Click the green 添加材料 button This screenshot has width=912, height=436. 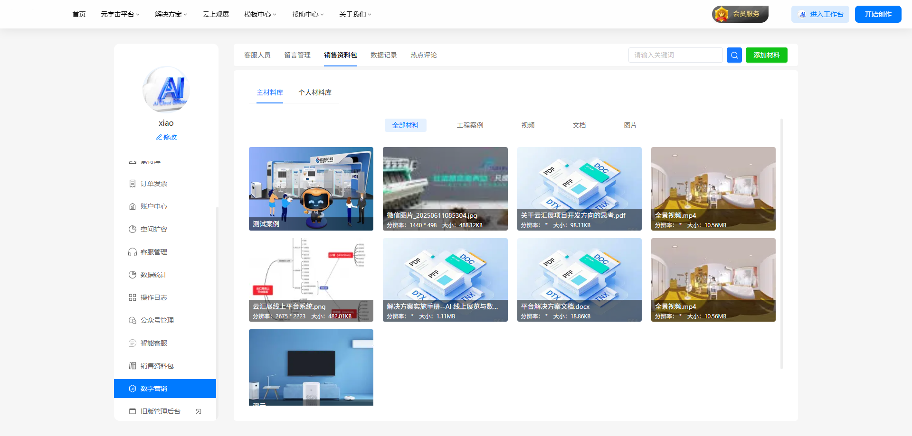[766, 55]
